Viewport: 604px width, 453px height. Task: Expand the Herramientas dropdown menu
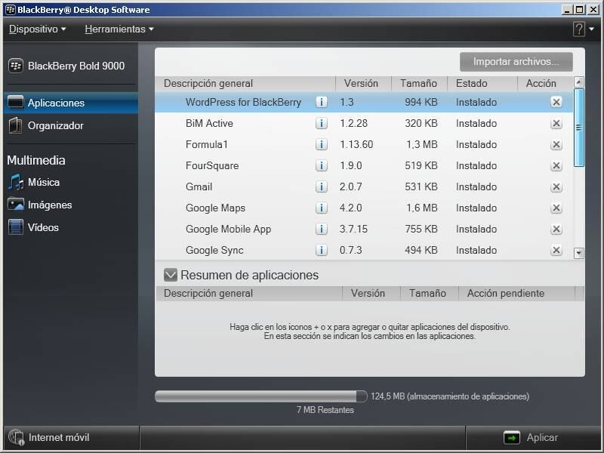click(119, 29)
